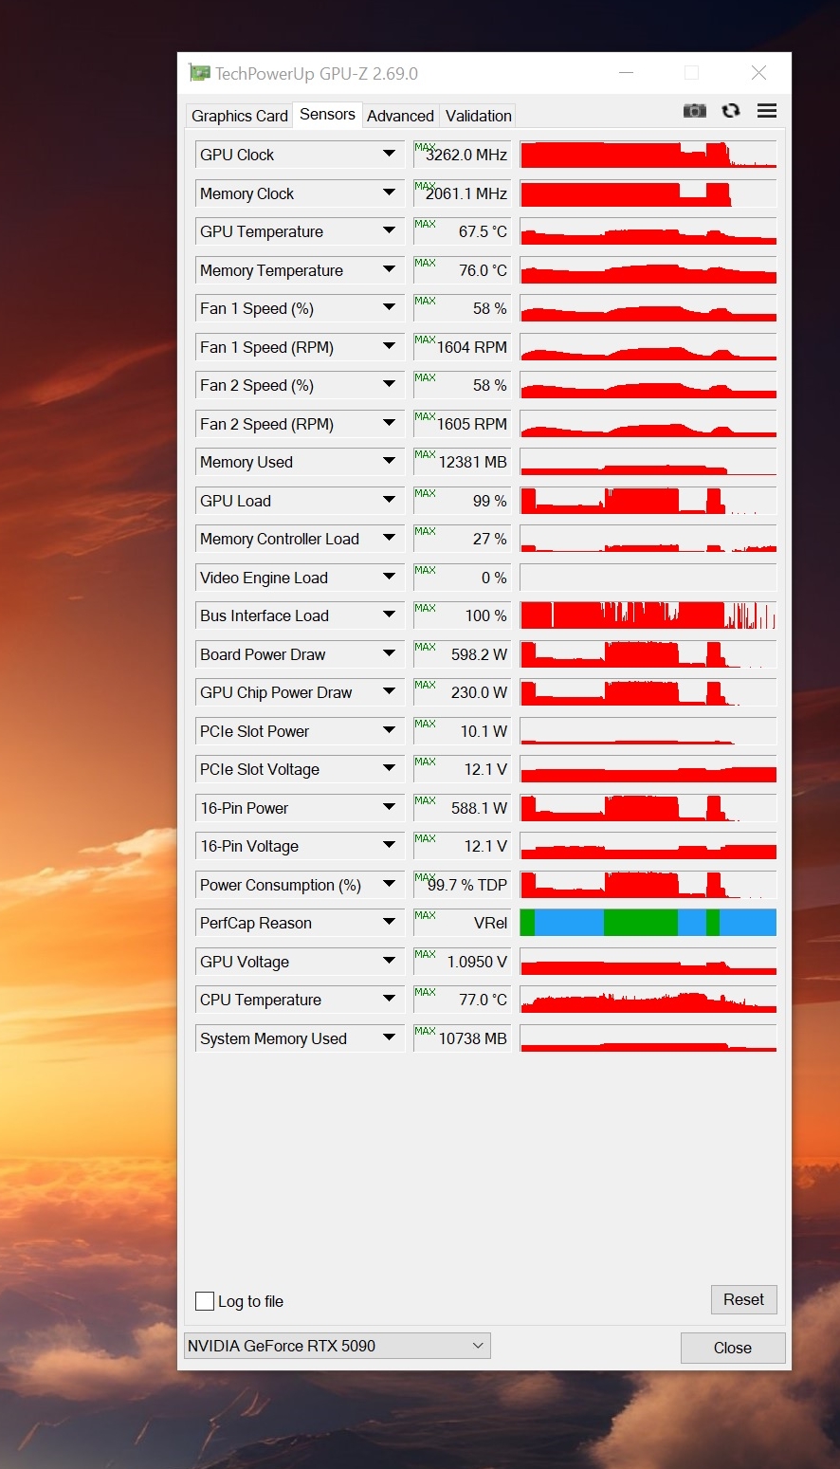Expand the Memory Clock sensor dropdown
840x1469 pixels.
click(x=389, y=193)
